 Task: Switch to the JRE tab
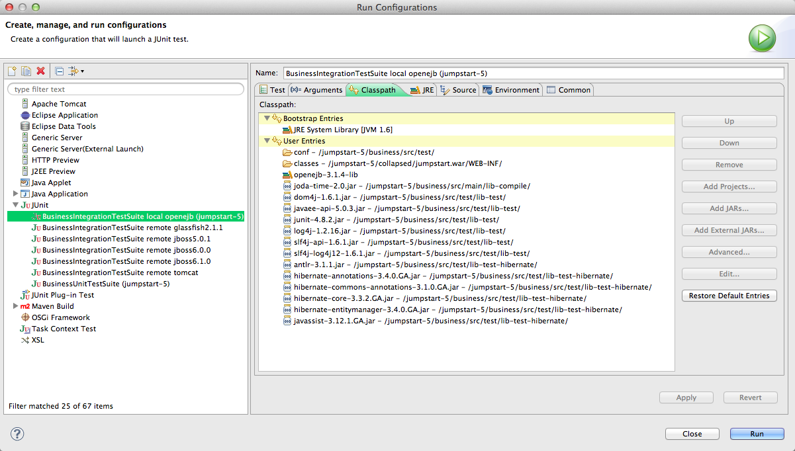[x=422, y=90]
